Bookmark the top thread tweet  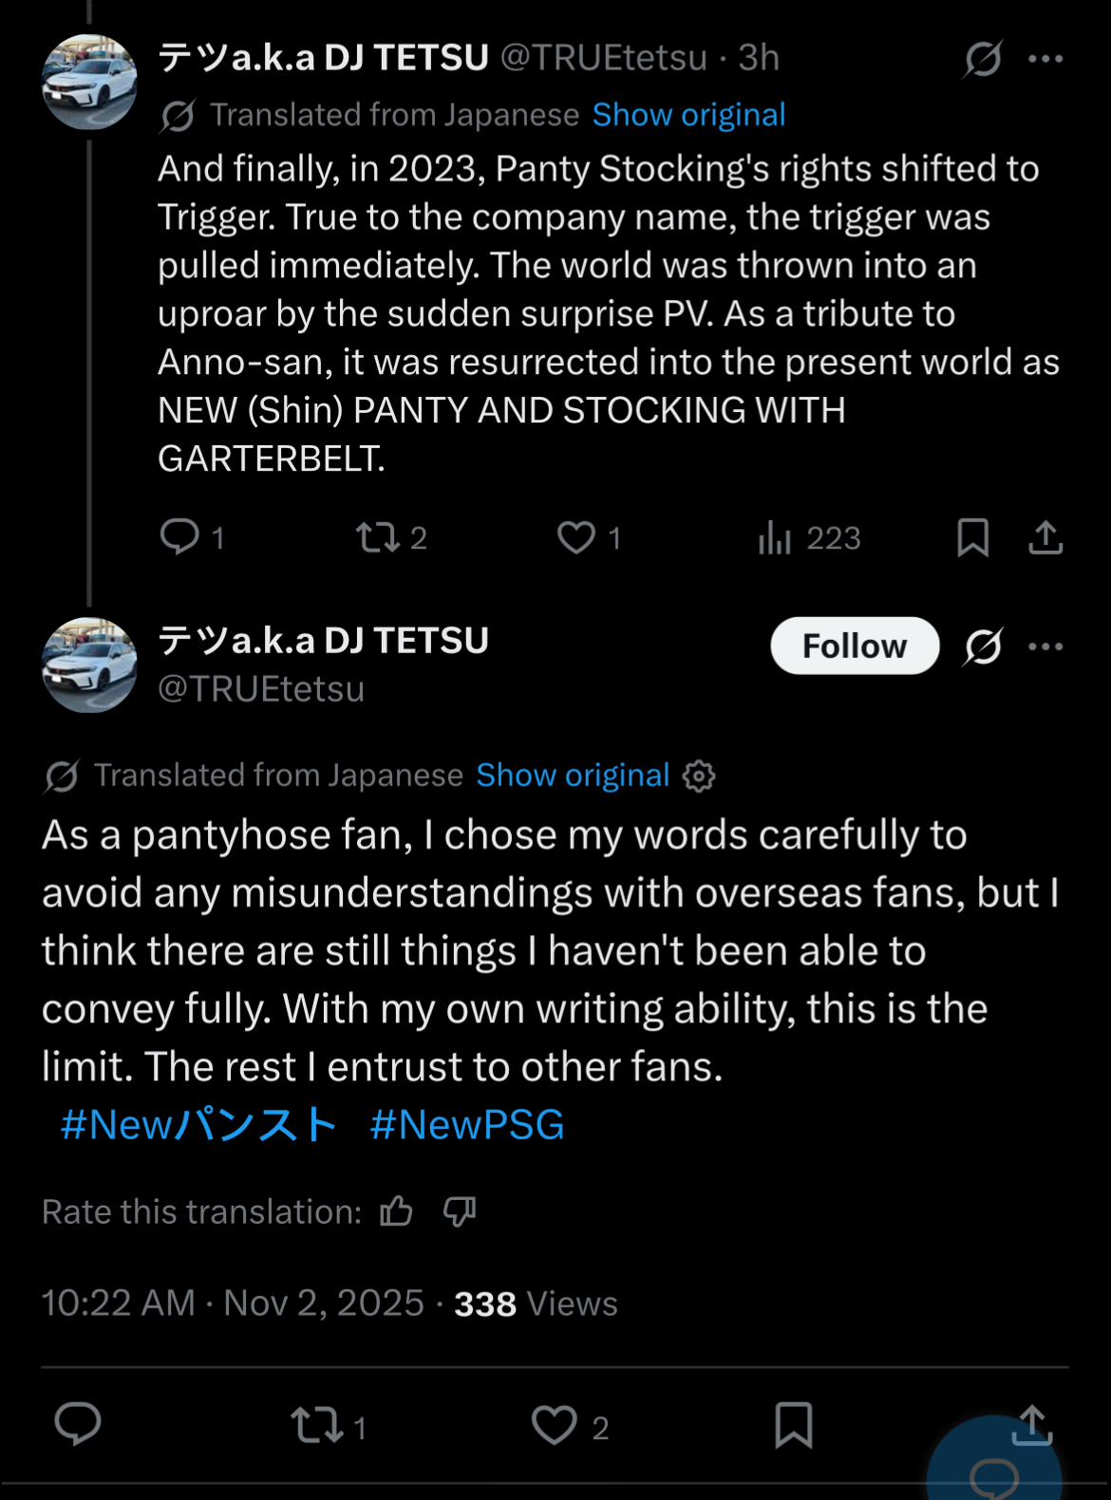point(973,537)
